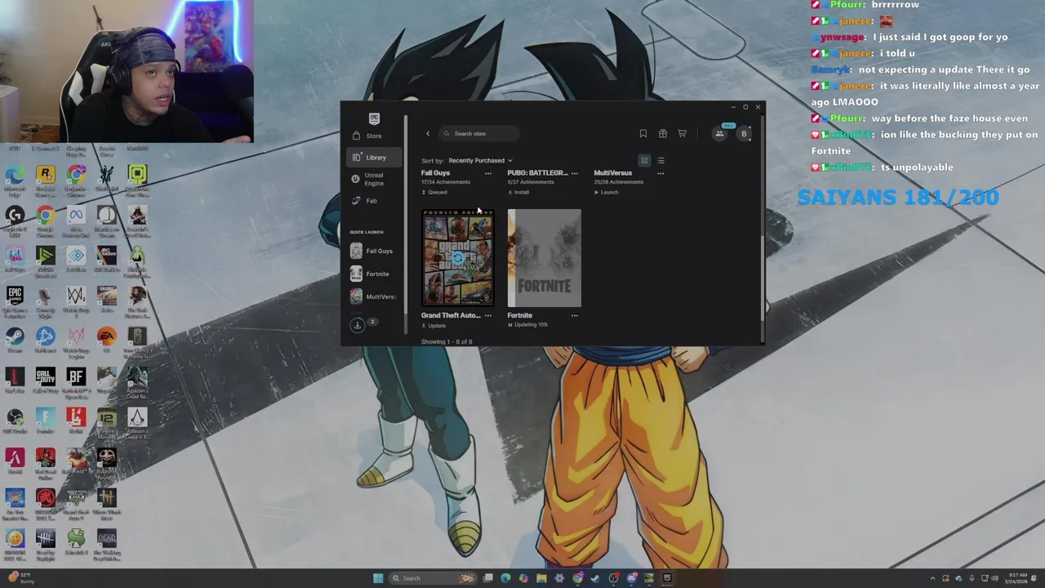Launch Fall Guys from Quick Launch
The image size is (1045, 588).
pyautogui.click(x=372, y=252)
